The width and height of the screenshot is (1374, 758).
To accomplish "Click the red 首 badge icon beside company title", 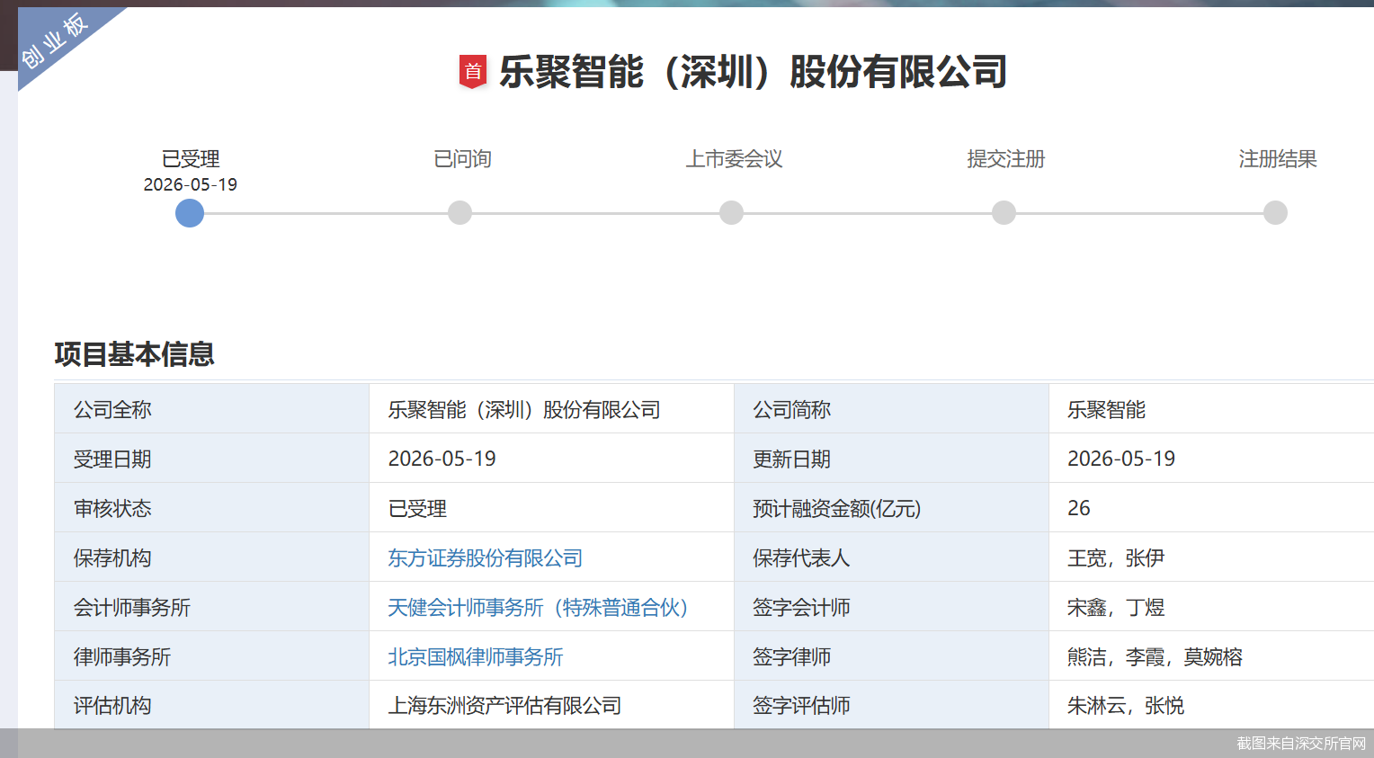I will click(473, 72).
